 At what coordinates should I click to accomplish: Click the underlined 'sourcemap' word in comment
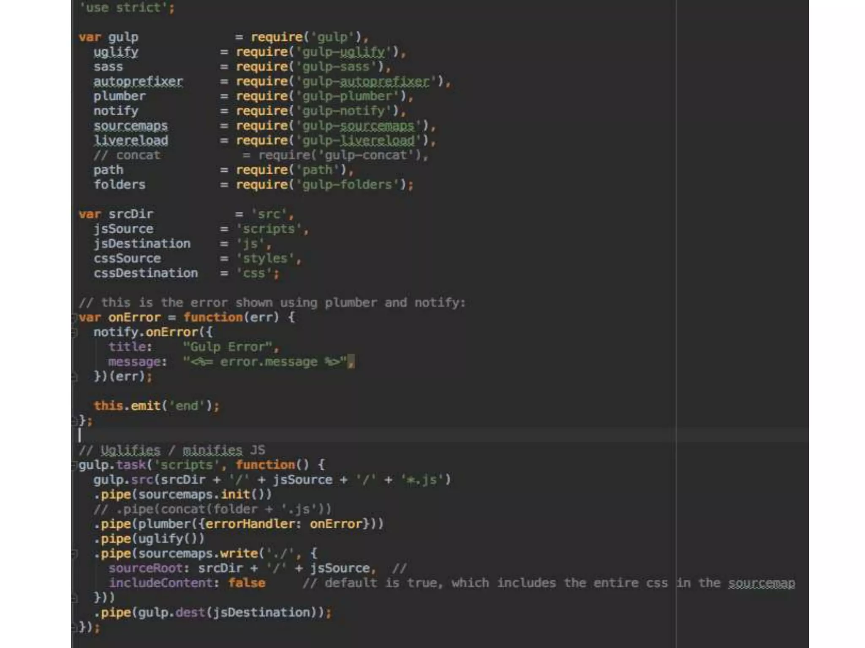point(762,583)
